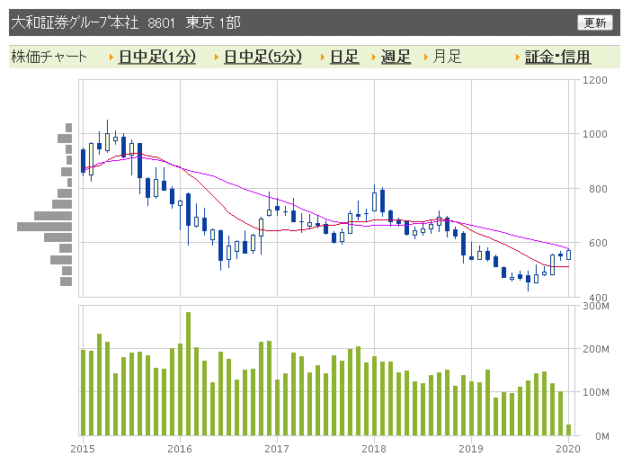The height and width of the screenshot is (474, 632).
Task: Click orange arrow before 証金・信用
Action: [x=518, y=58]
